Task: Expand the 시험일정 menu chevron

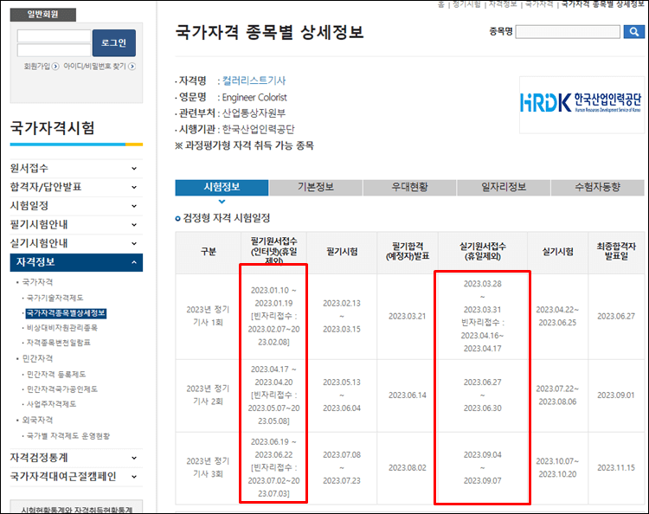Action: 134,206
